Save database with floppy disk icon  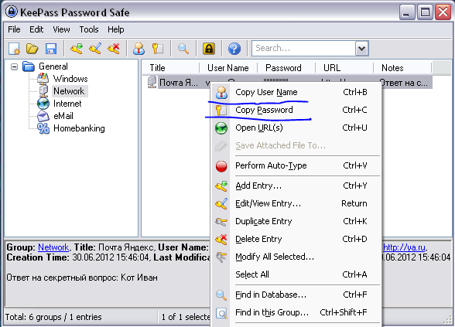point(51,49)
